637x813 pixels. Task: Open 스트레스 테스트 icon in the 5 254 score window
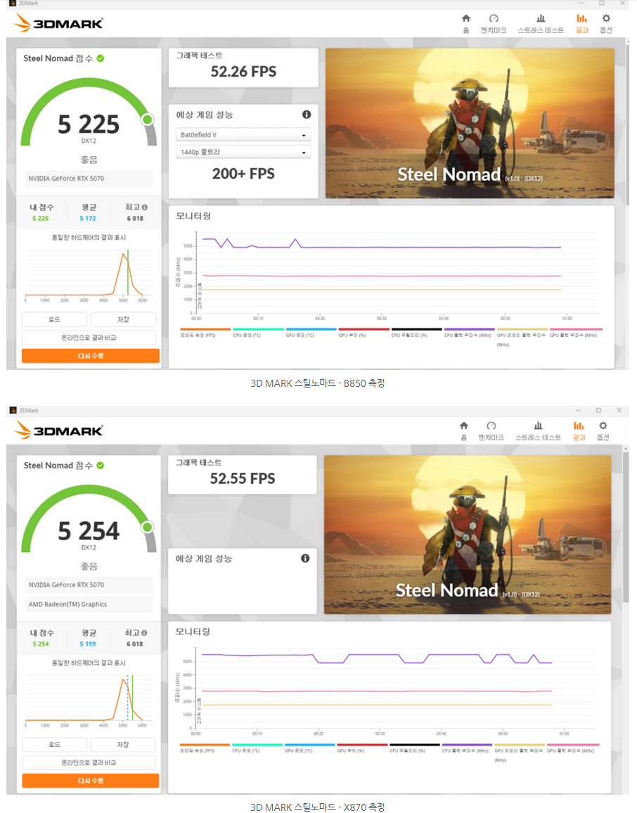pyautogui.click(x=538, y=425)
